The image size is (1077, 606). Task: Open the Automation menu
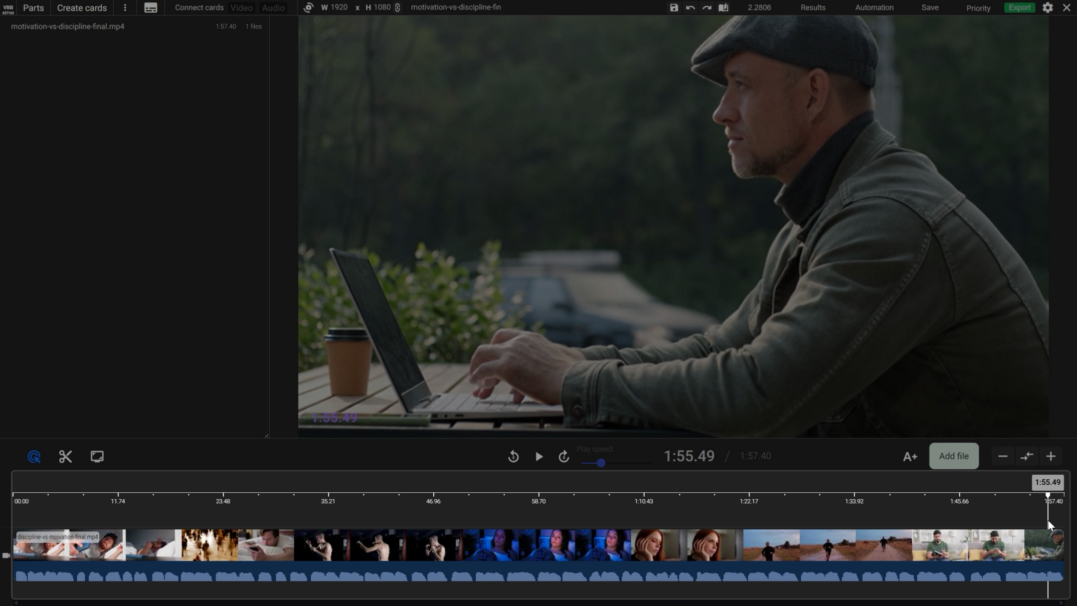(x=874, y=7)
